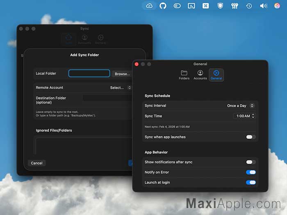Switch to Folders tab in General window

point(184,75)
